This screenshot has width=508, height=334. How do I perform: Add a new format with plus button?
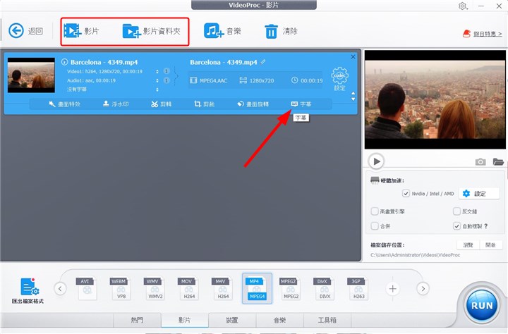[393, 288]
